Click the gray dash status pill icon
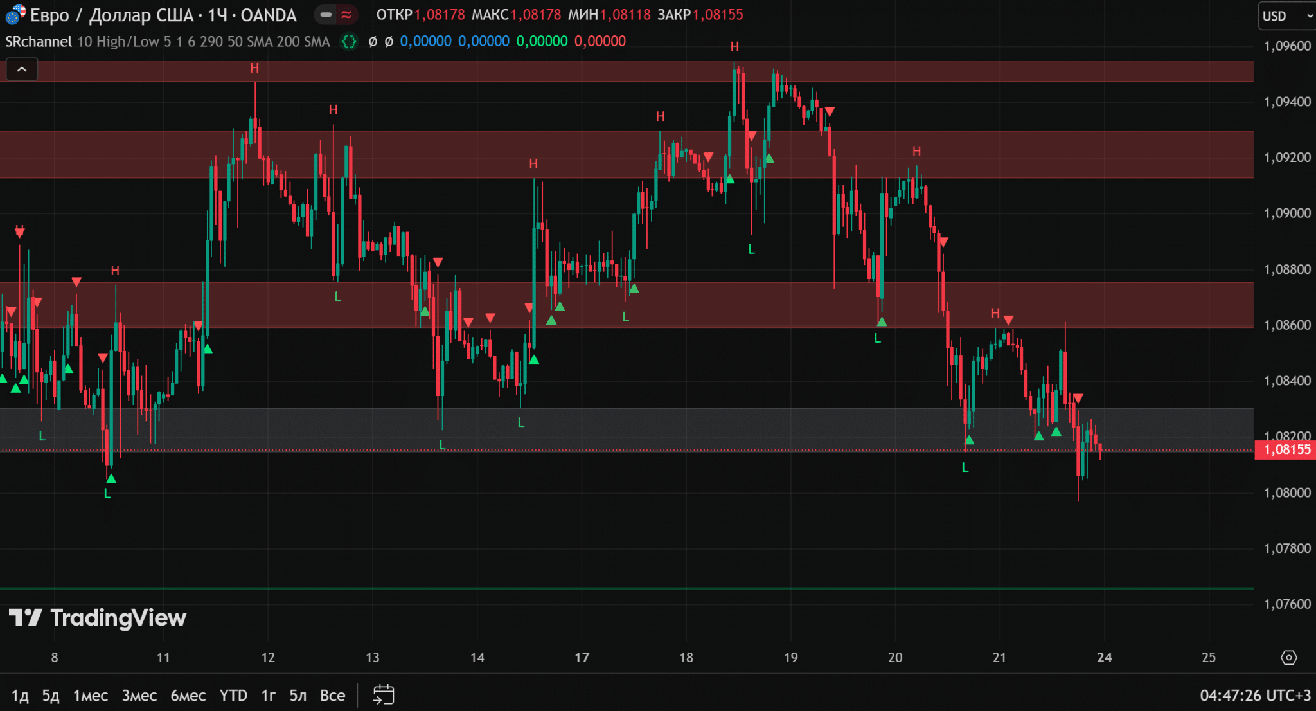Viewport: 1316px width, 711px height. point(326,14)
